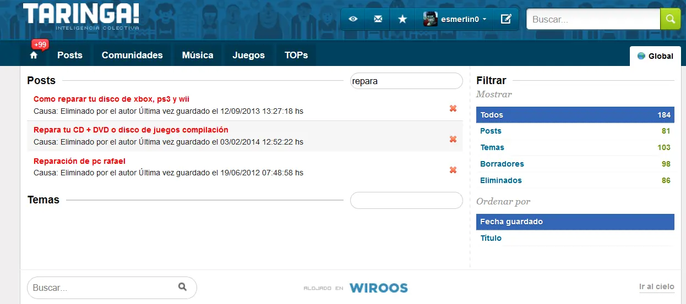Open the Posts navigation tab
Image resolution: width=686 pixels, height=304 pixels.
70,55
